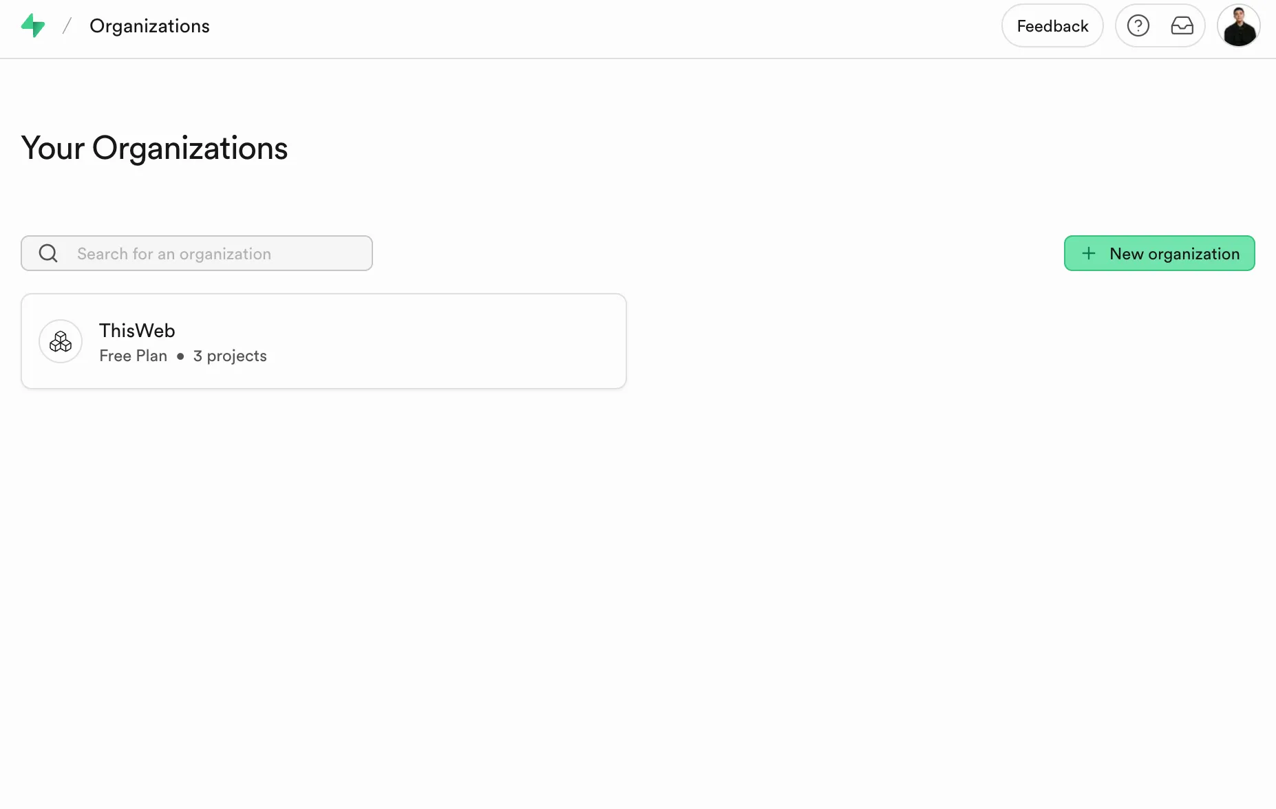1276x809 pixels.
Task: Click the plus icon on New organization
Action: [x=1089, y=254]
